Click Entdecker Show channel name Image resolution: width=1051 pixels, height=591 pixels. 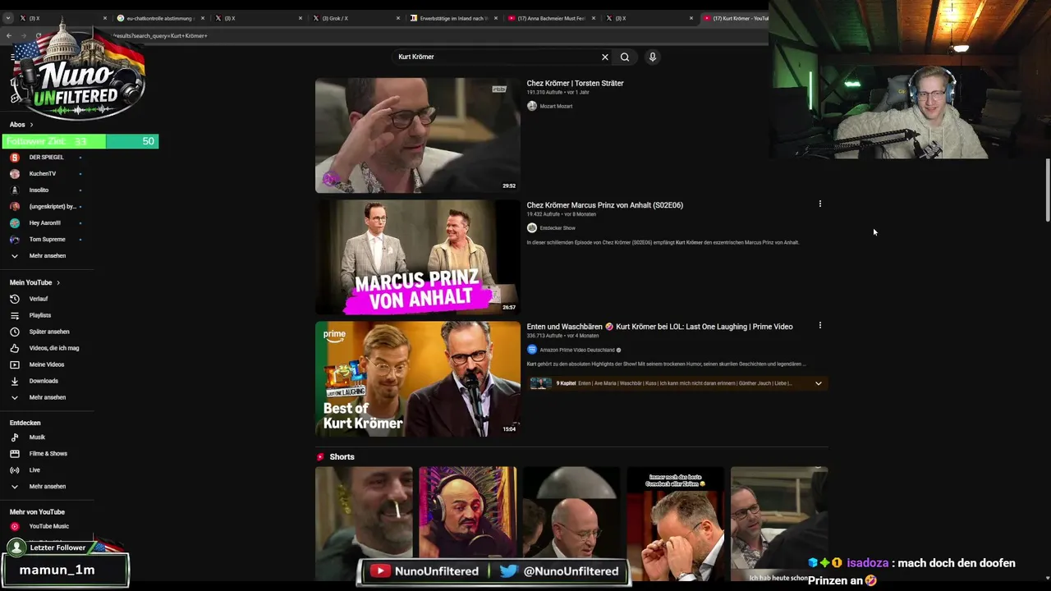point(558,228)
